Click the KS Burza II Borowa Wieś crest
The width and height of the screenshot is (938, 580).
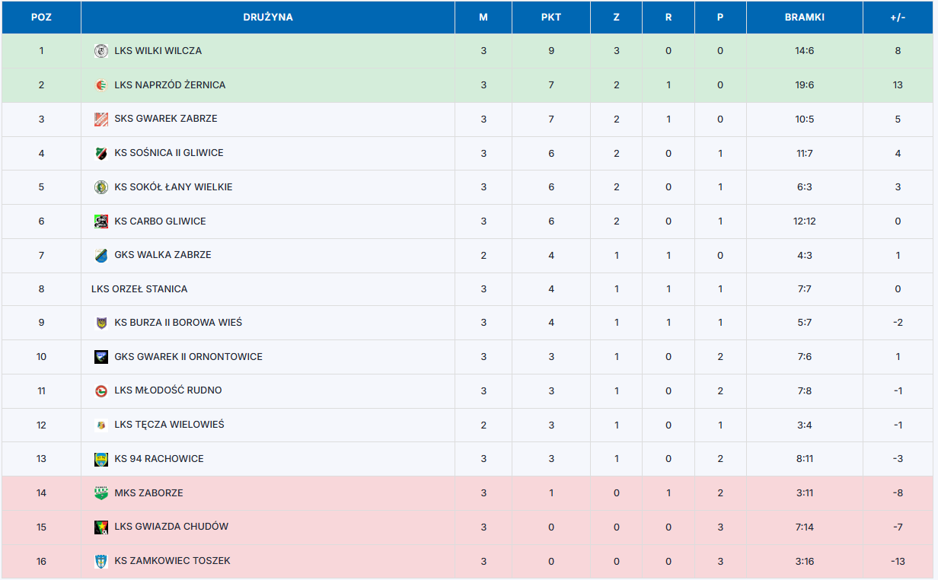(x=101, y=323)
